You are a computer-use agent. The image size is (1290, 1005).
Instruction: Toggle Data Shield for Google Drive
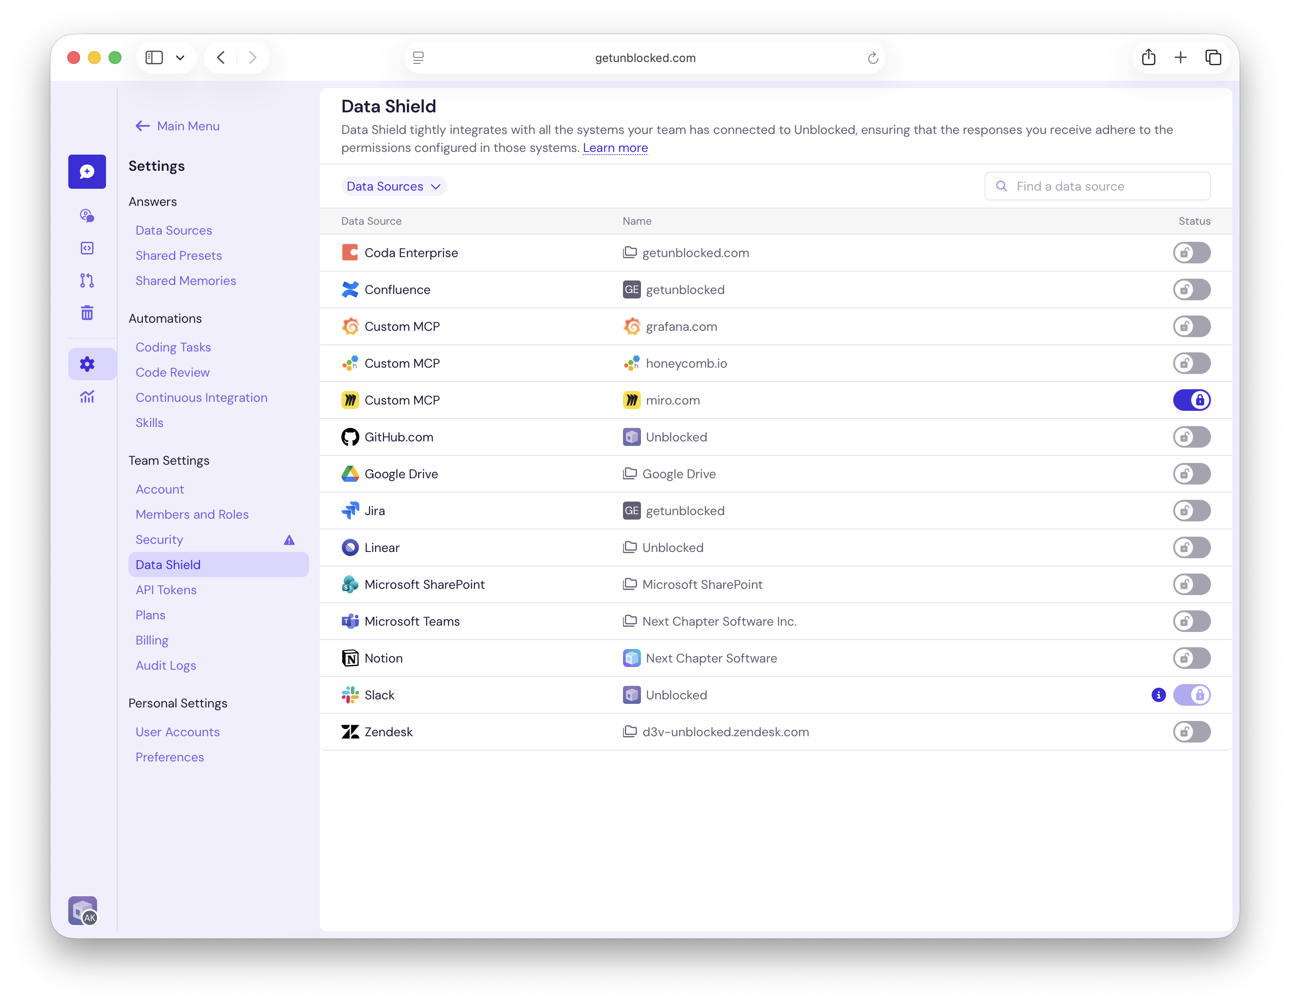pyautogui.click(x=1191, y=474)
